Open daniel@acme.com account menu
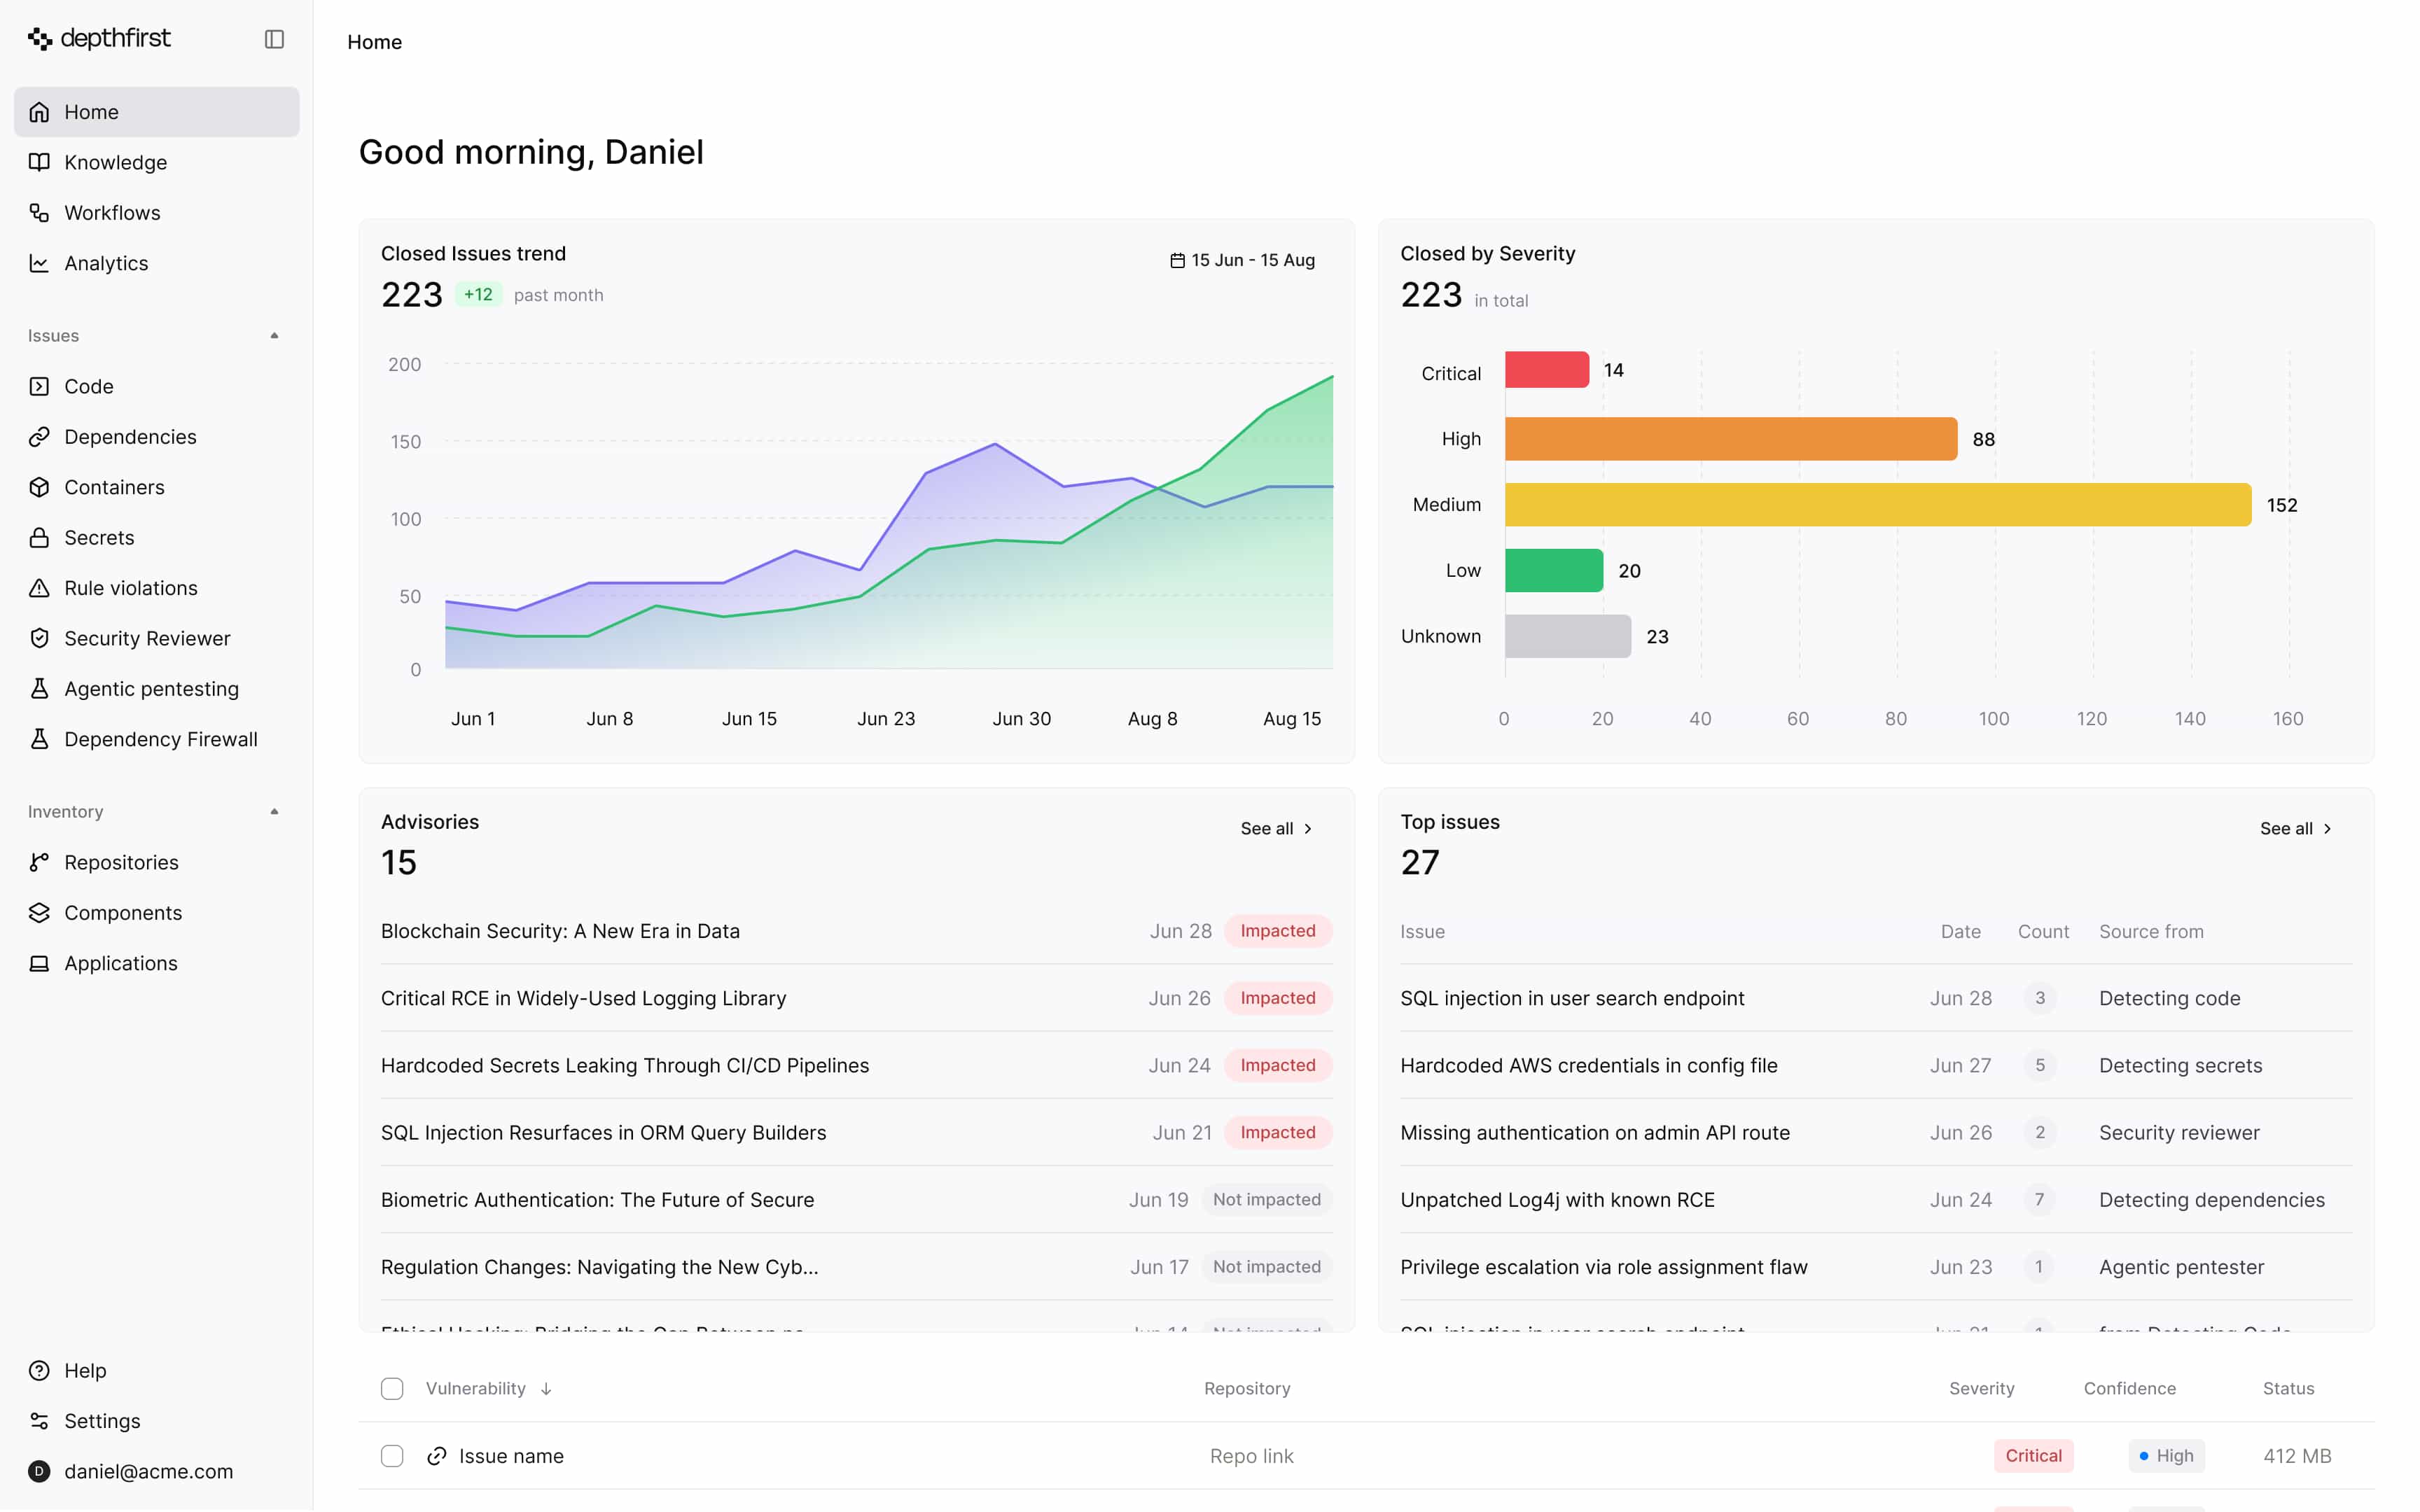 [x=157, y=1471]
